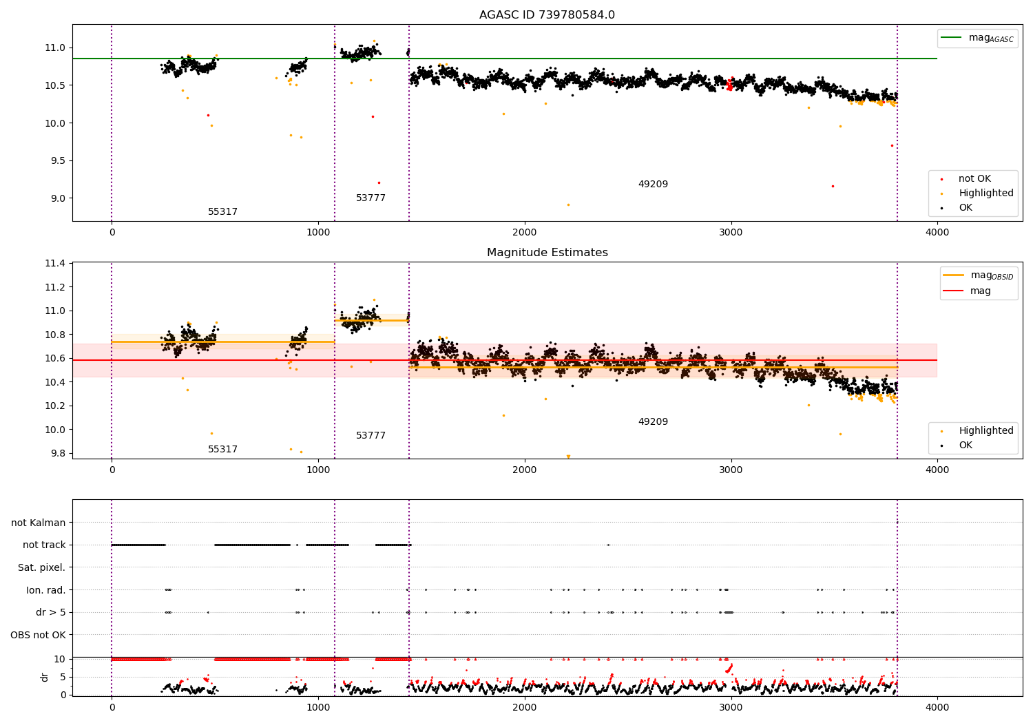Click the 11.4 y-axis tick label
Image resolution: width=1033 pixels, height=723 pixels.
point(54,264)
